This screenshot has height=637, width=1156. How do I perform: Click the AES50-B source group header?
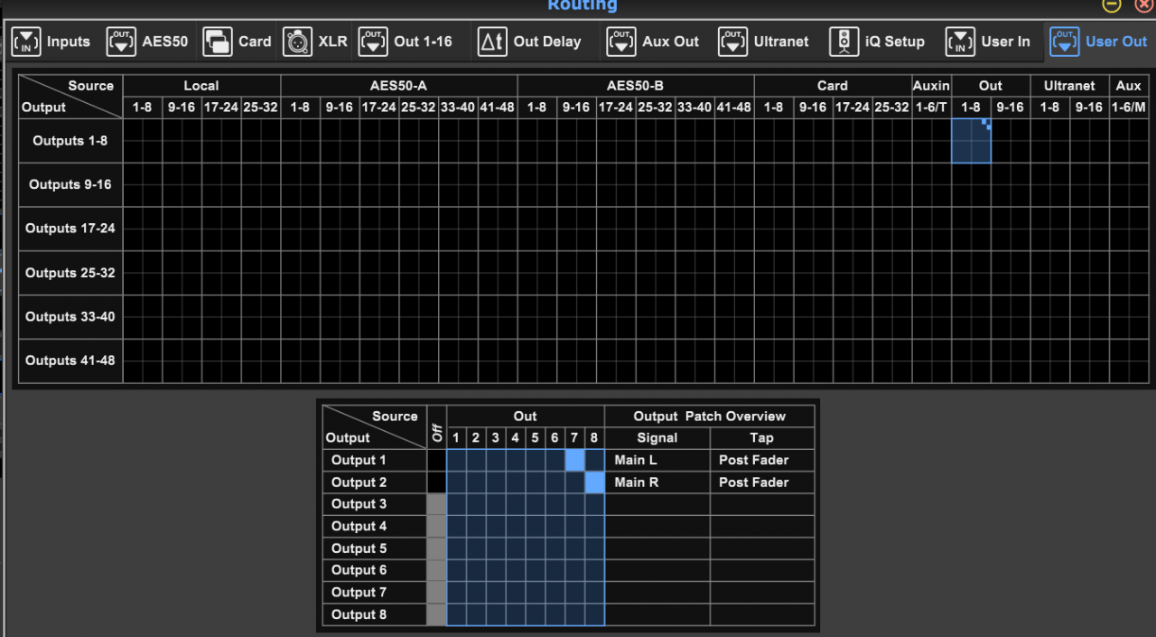(x=635, y=86)
